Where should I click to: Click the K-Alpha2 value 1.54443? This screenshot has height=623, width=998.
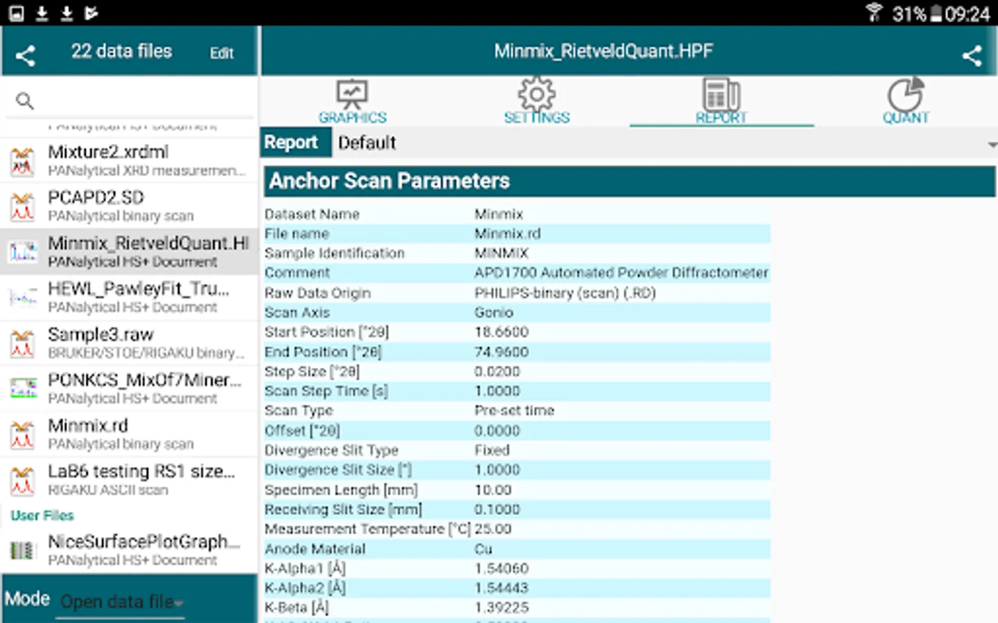coord(501,588)
